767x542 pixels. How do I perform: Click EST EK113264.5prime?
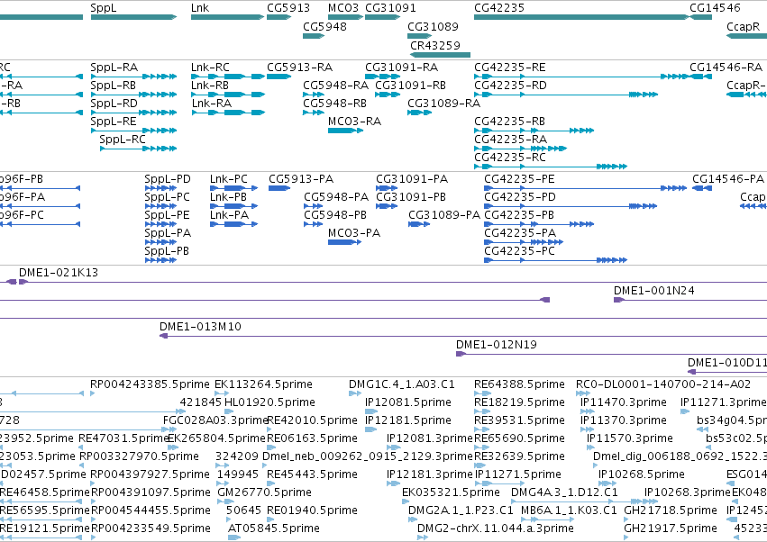[x=263, y=384]
